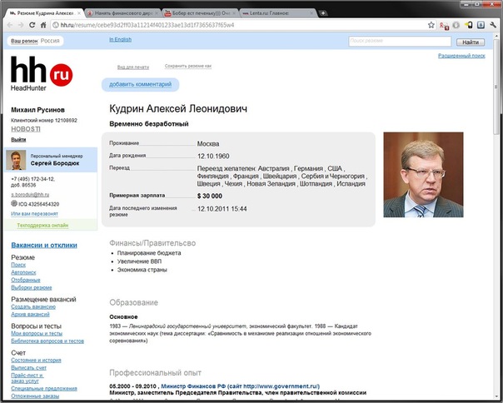Reload the page with the refresh icon
This screenshot has width=503, height=403.
coord(32,25)
